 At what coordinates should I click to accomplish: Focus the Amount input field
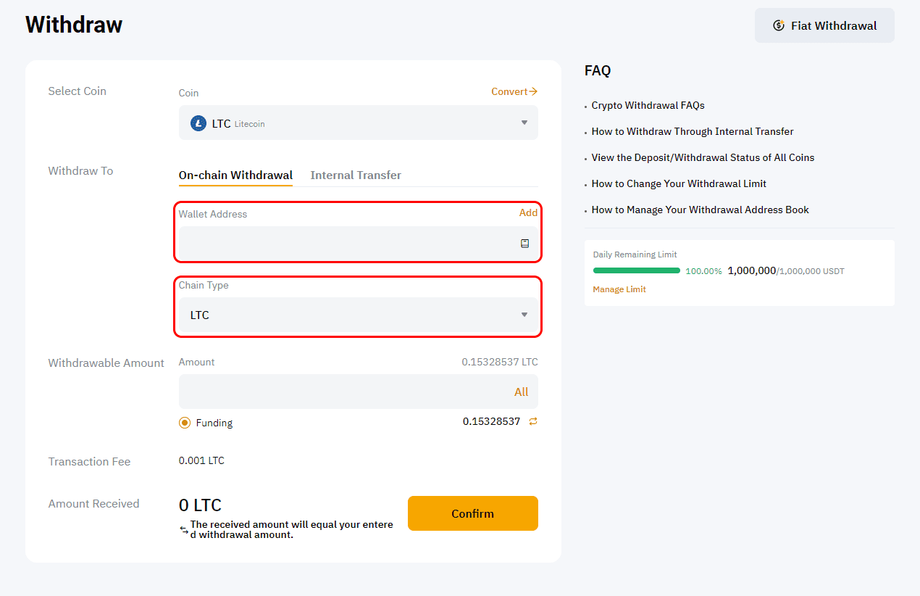pos(359,392)
